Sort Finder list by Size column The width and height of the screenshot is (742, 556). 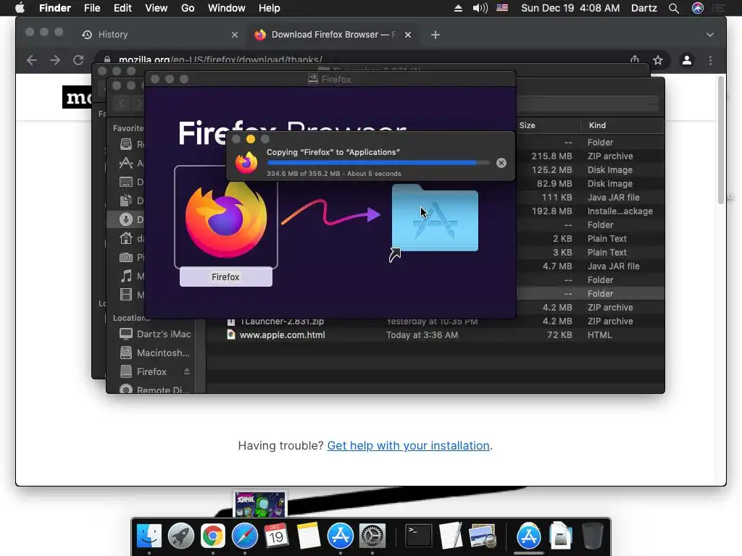(x=528, y=125)
